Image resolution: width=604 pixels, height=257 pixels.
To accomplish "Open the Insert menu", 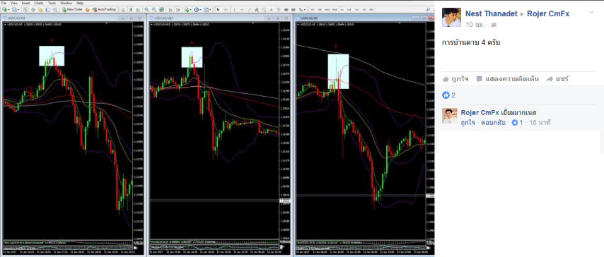I will (x=25, y=3).
